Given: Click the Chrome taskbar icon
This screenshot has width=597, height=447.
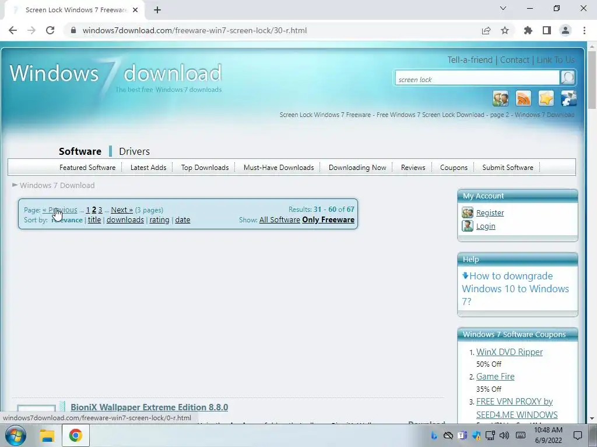Looking at the screenshot, I should coord(75,435).
